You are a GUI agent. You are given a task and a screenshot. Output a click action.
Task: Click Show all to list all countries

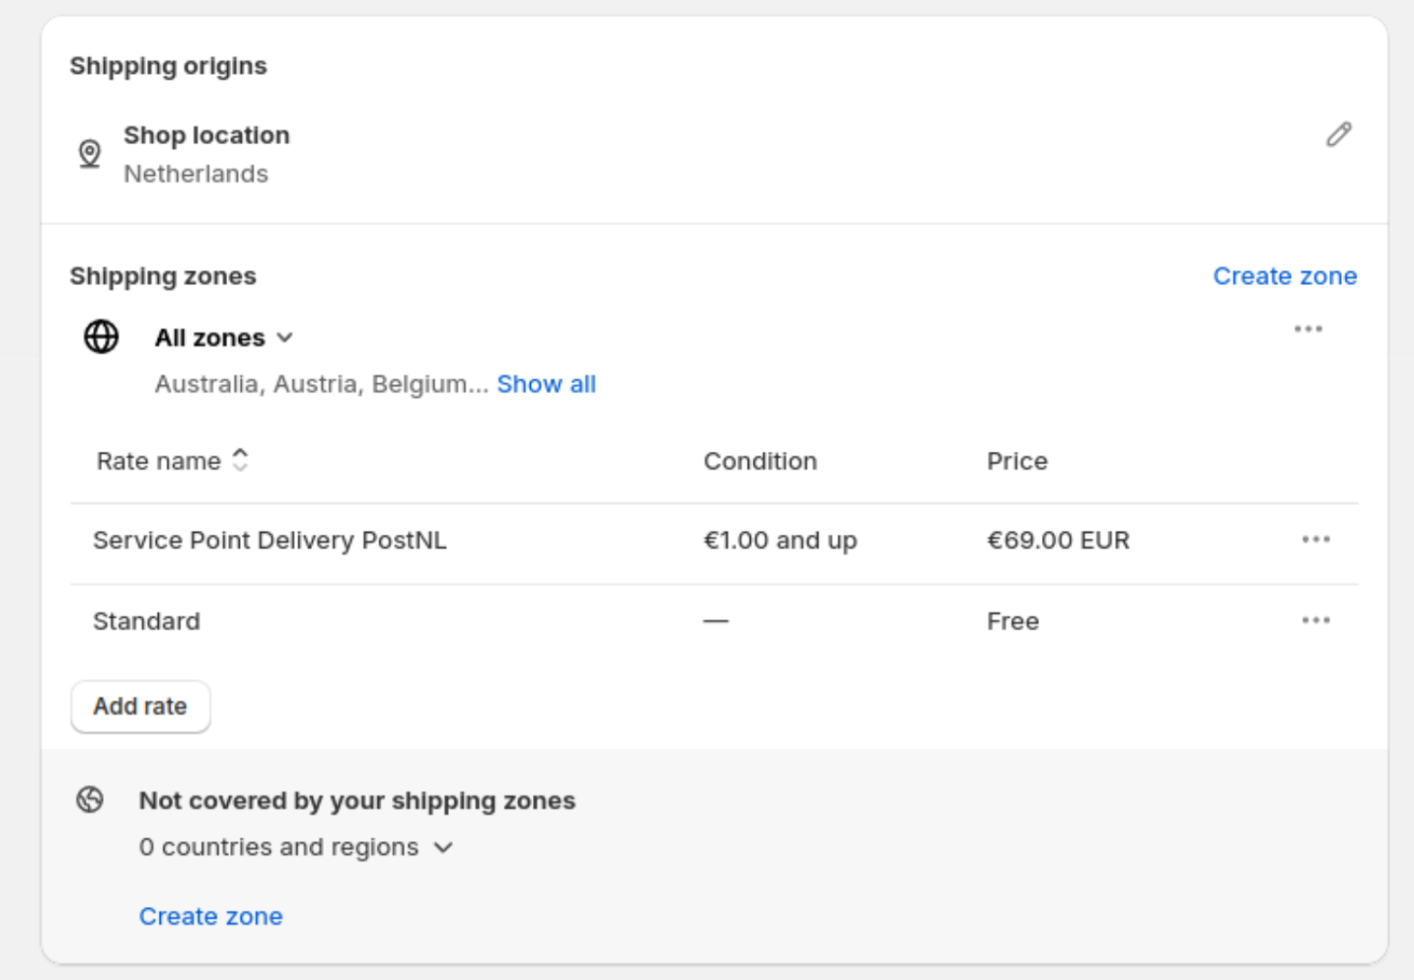(x=546, y=384)
